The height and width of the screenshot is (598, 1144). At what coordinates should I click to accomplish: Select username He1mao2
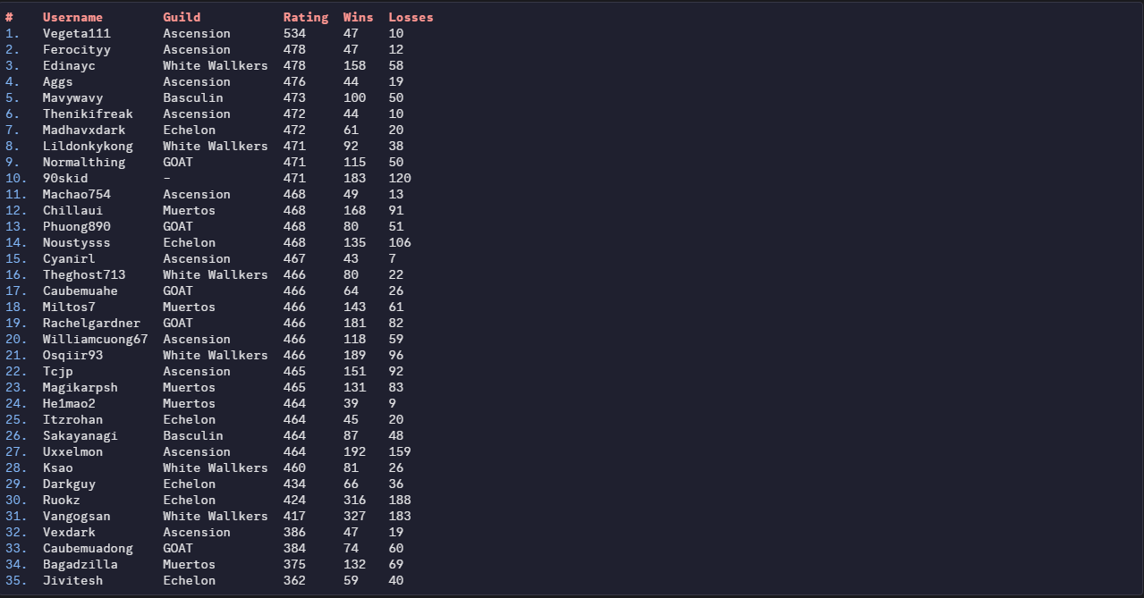(x=69, y=403)
